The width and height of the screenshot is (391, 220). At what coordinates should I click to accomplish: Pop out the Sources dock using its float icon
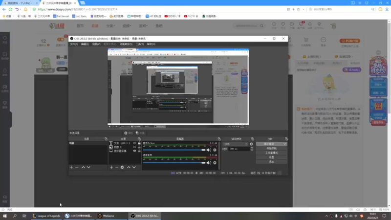(x=139, y=139)
